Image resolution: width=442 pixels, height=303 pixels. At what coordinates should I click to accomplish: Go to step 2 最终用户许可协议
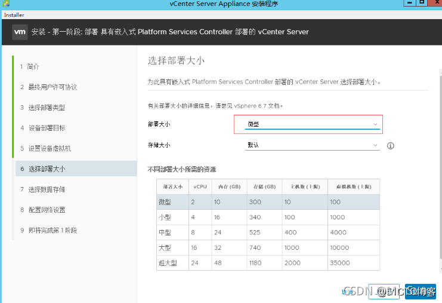48,87
